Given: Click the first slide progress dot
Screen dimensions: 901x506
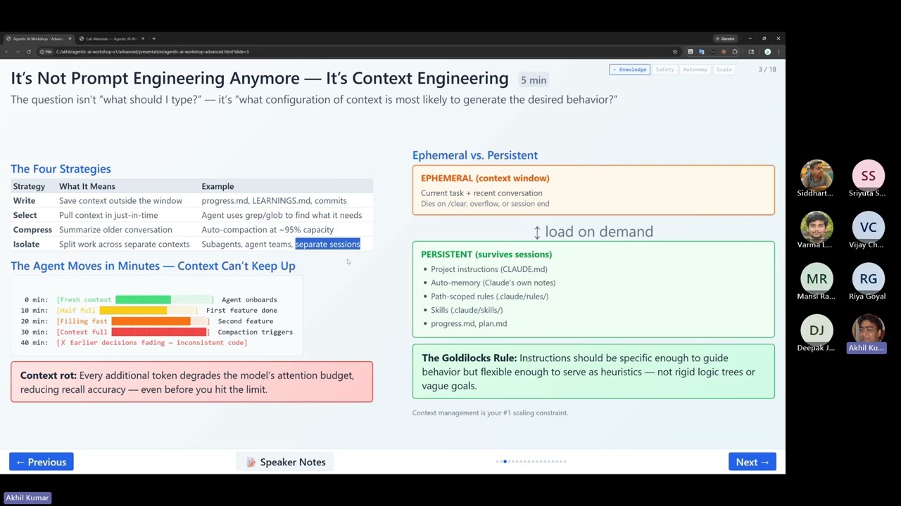Looking at the screenshot, I should tap(498, 462).
